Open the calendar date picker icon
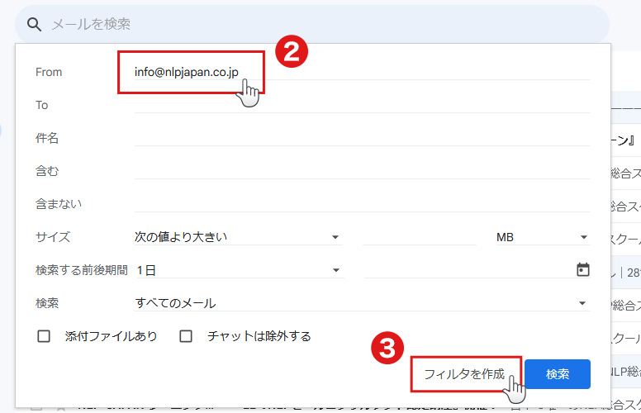Viewport: 641px width, 413px height. click(582, 270)
